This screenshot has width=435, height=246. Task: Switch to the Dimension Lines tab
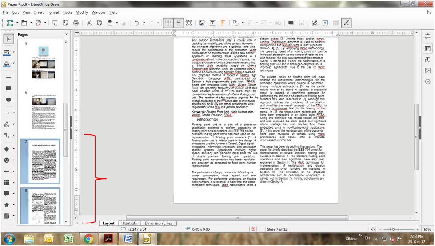click(159, 223)
